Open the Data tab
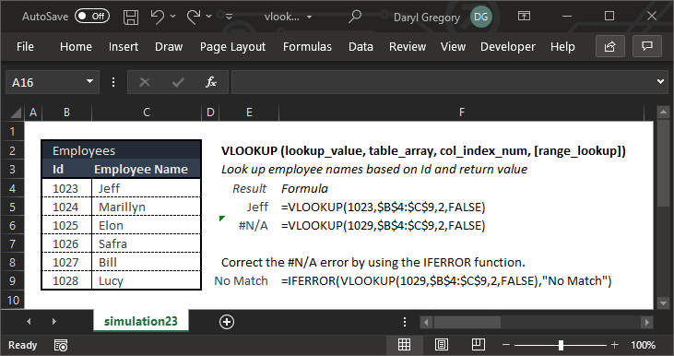This screenshot has height=356, width=674. coord(361,46)
